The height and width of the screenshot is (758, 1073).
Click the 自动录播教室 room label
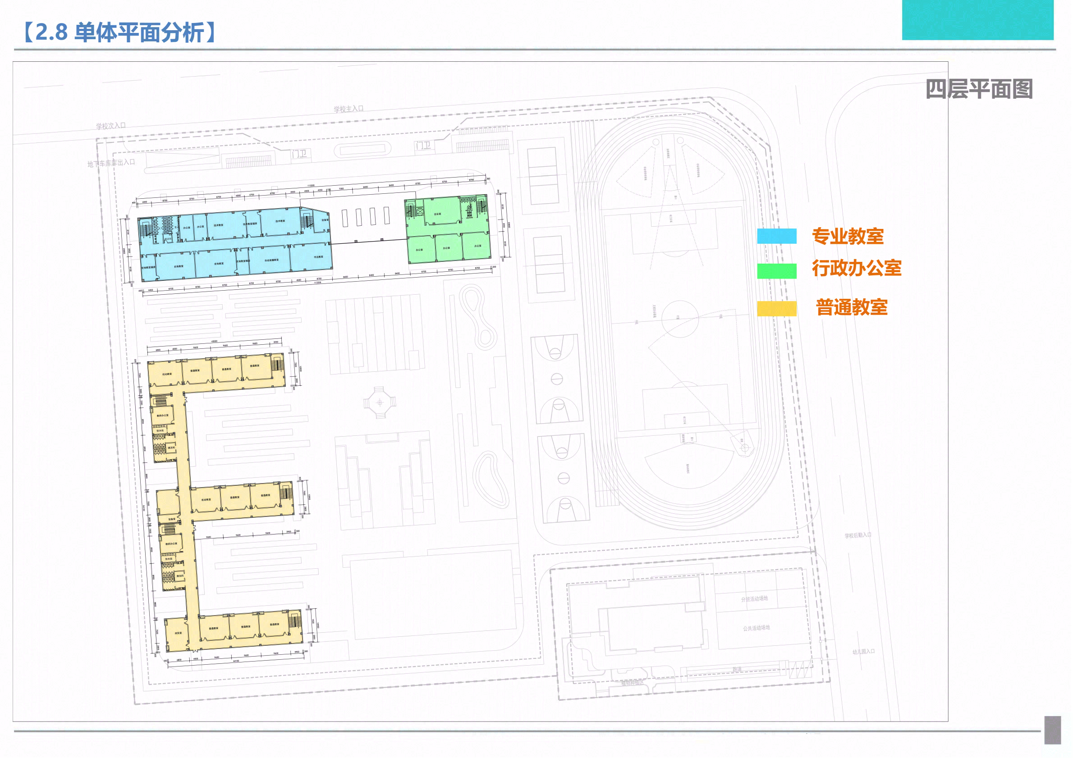(271, 260)
